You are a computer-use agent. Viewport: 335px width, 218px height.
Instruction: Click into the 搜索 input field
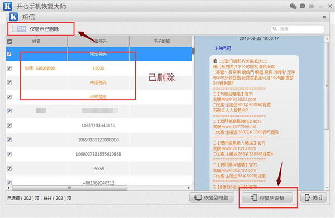(298, 29)
